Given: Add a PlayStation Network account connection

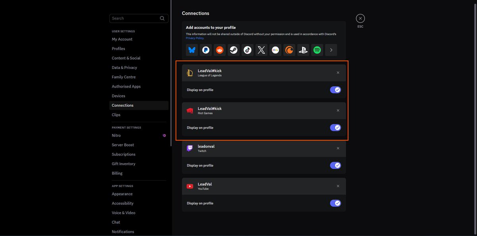Looking at the screenshot, I should tap(303, 50).
